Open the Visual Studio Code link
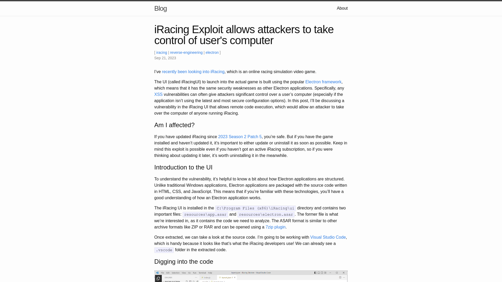Image resolution: width=502 pixels, height=282 pixels. point(328,237)
